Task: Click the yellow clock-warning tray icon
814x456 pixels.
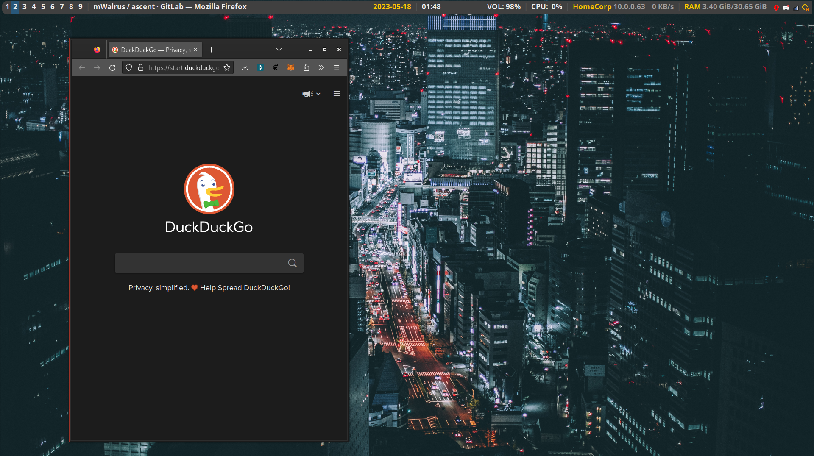Action: [805, 8]
